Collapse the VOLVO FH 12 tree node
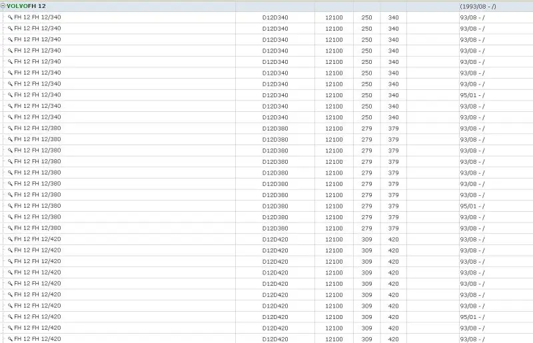The height and width of the screenshot is (343, 533). 3,6
